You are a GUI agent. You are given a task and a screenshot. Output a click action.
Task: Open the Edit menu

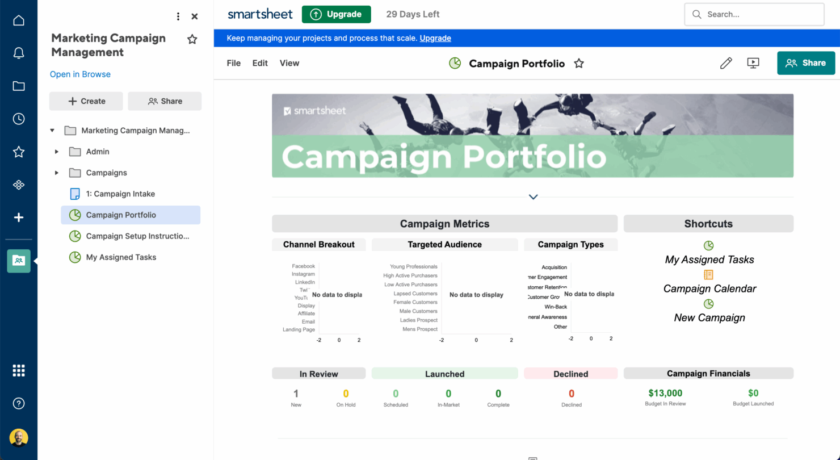tap(260, 63)
